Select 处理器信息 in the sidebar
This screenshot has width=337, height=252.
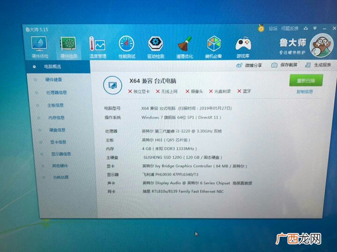point(57,92)
